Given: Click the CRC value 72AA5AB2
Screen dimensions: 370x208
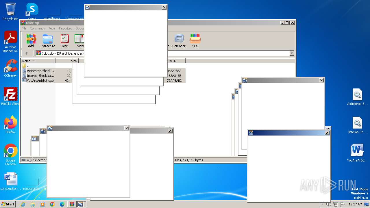Looking at the screenshot, I should click(174, 81).
